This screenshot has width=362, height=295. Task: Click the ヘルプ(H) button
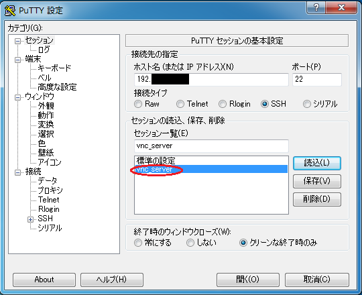click(x=112, y=280)
